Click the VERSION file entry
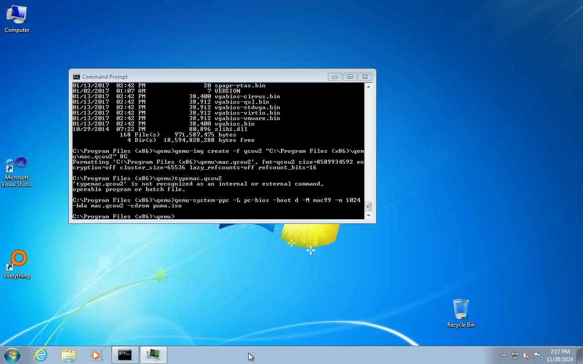583x364 pixels. [156, 91]
